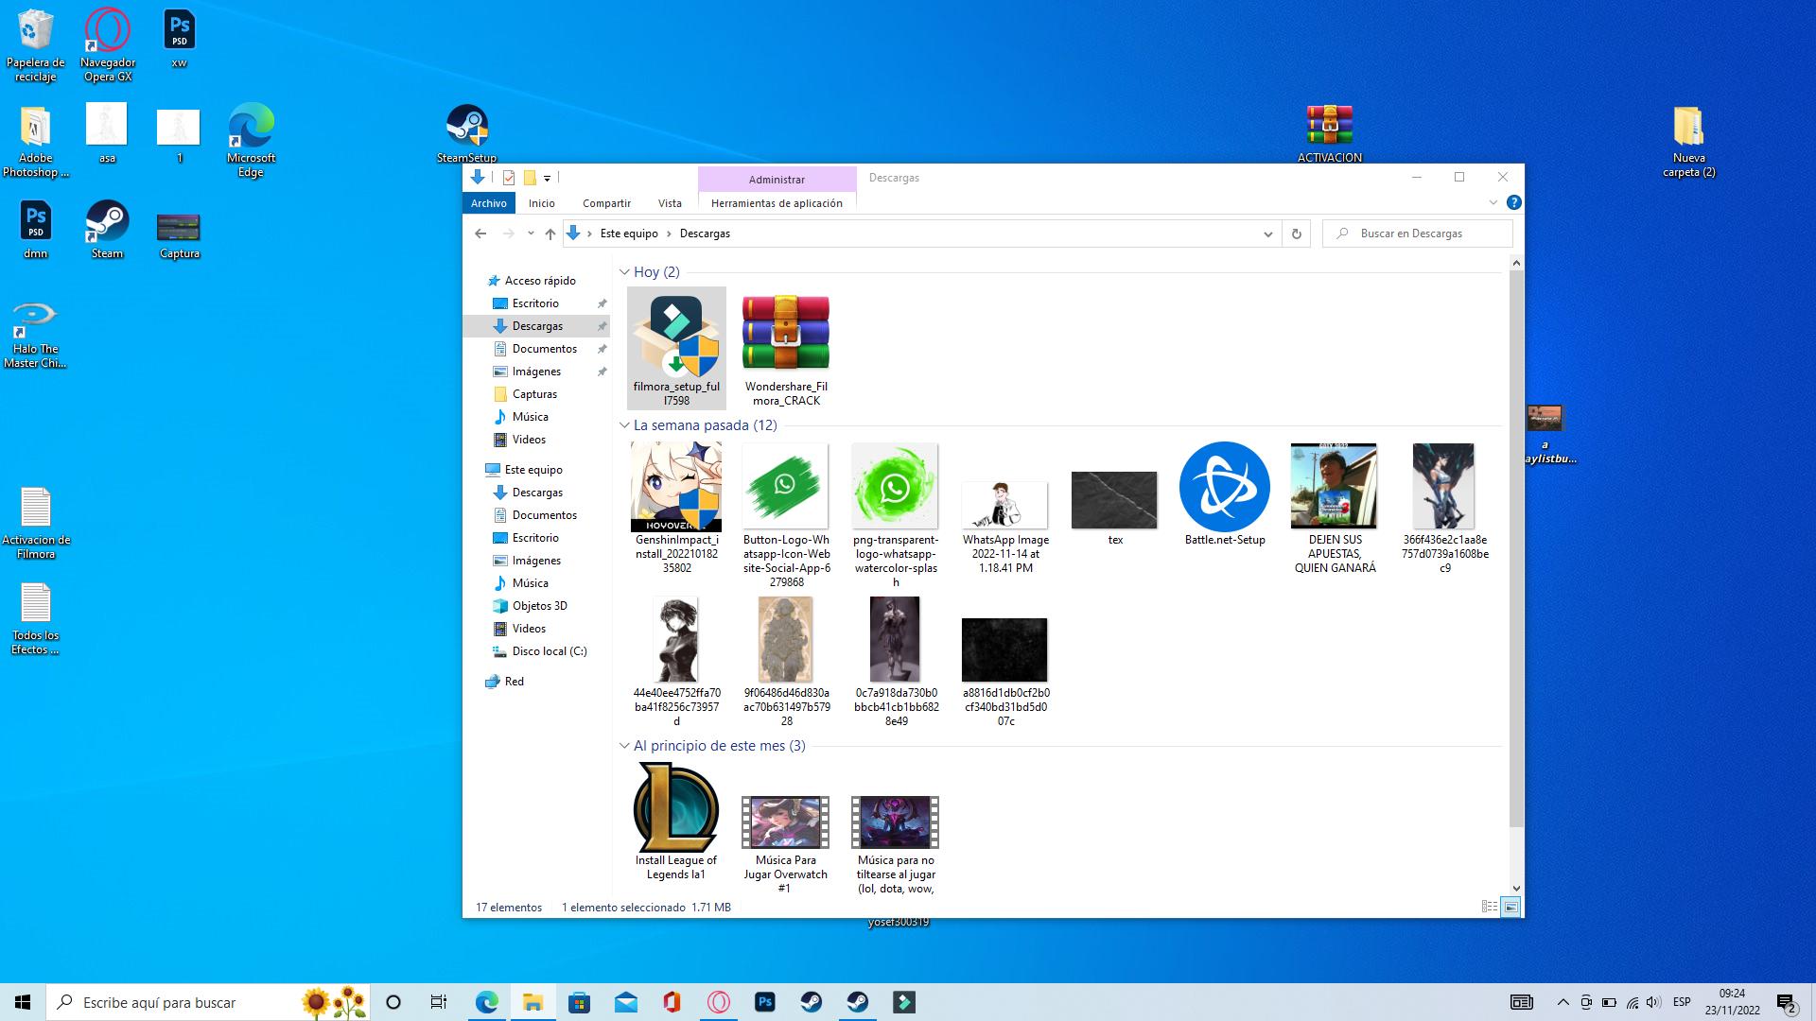Open the Compartir ribbon tab
The height and width of the screenshot is (1021, 1816).
pyautogui.click(x=606, y=203)
